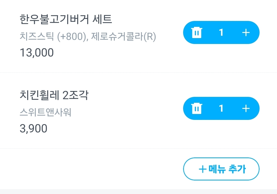Screen dimensions: 277x194
Task: Delete 한우불고기버거 세트 using trash icon
Action: [x=197, y=32]
